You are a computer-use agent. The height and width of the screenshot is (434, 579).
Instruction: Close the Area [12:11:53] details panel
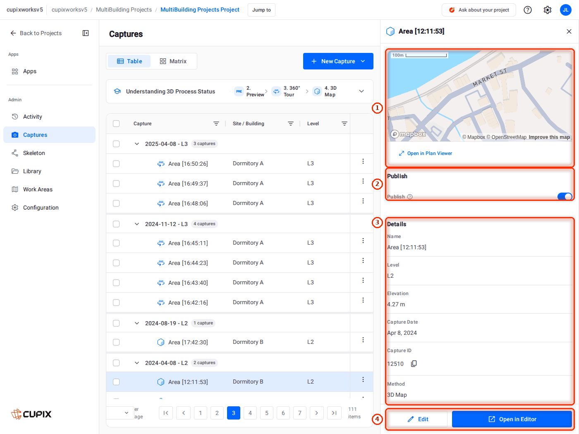(569, 31)
